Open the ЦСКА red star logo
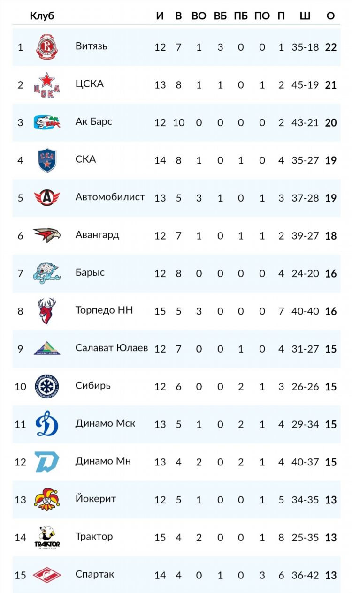 click(46, 85)
